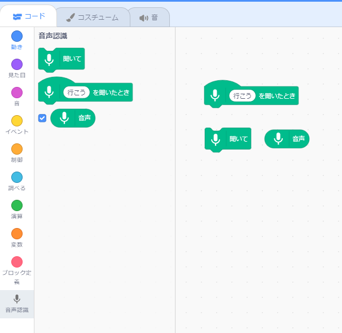The width and height of the screenshot is (342, 333).
Task: Edit 行こう text field in workspace hat block
Action: (242, 96)
